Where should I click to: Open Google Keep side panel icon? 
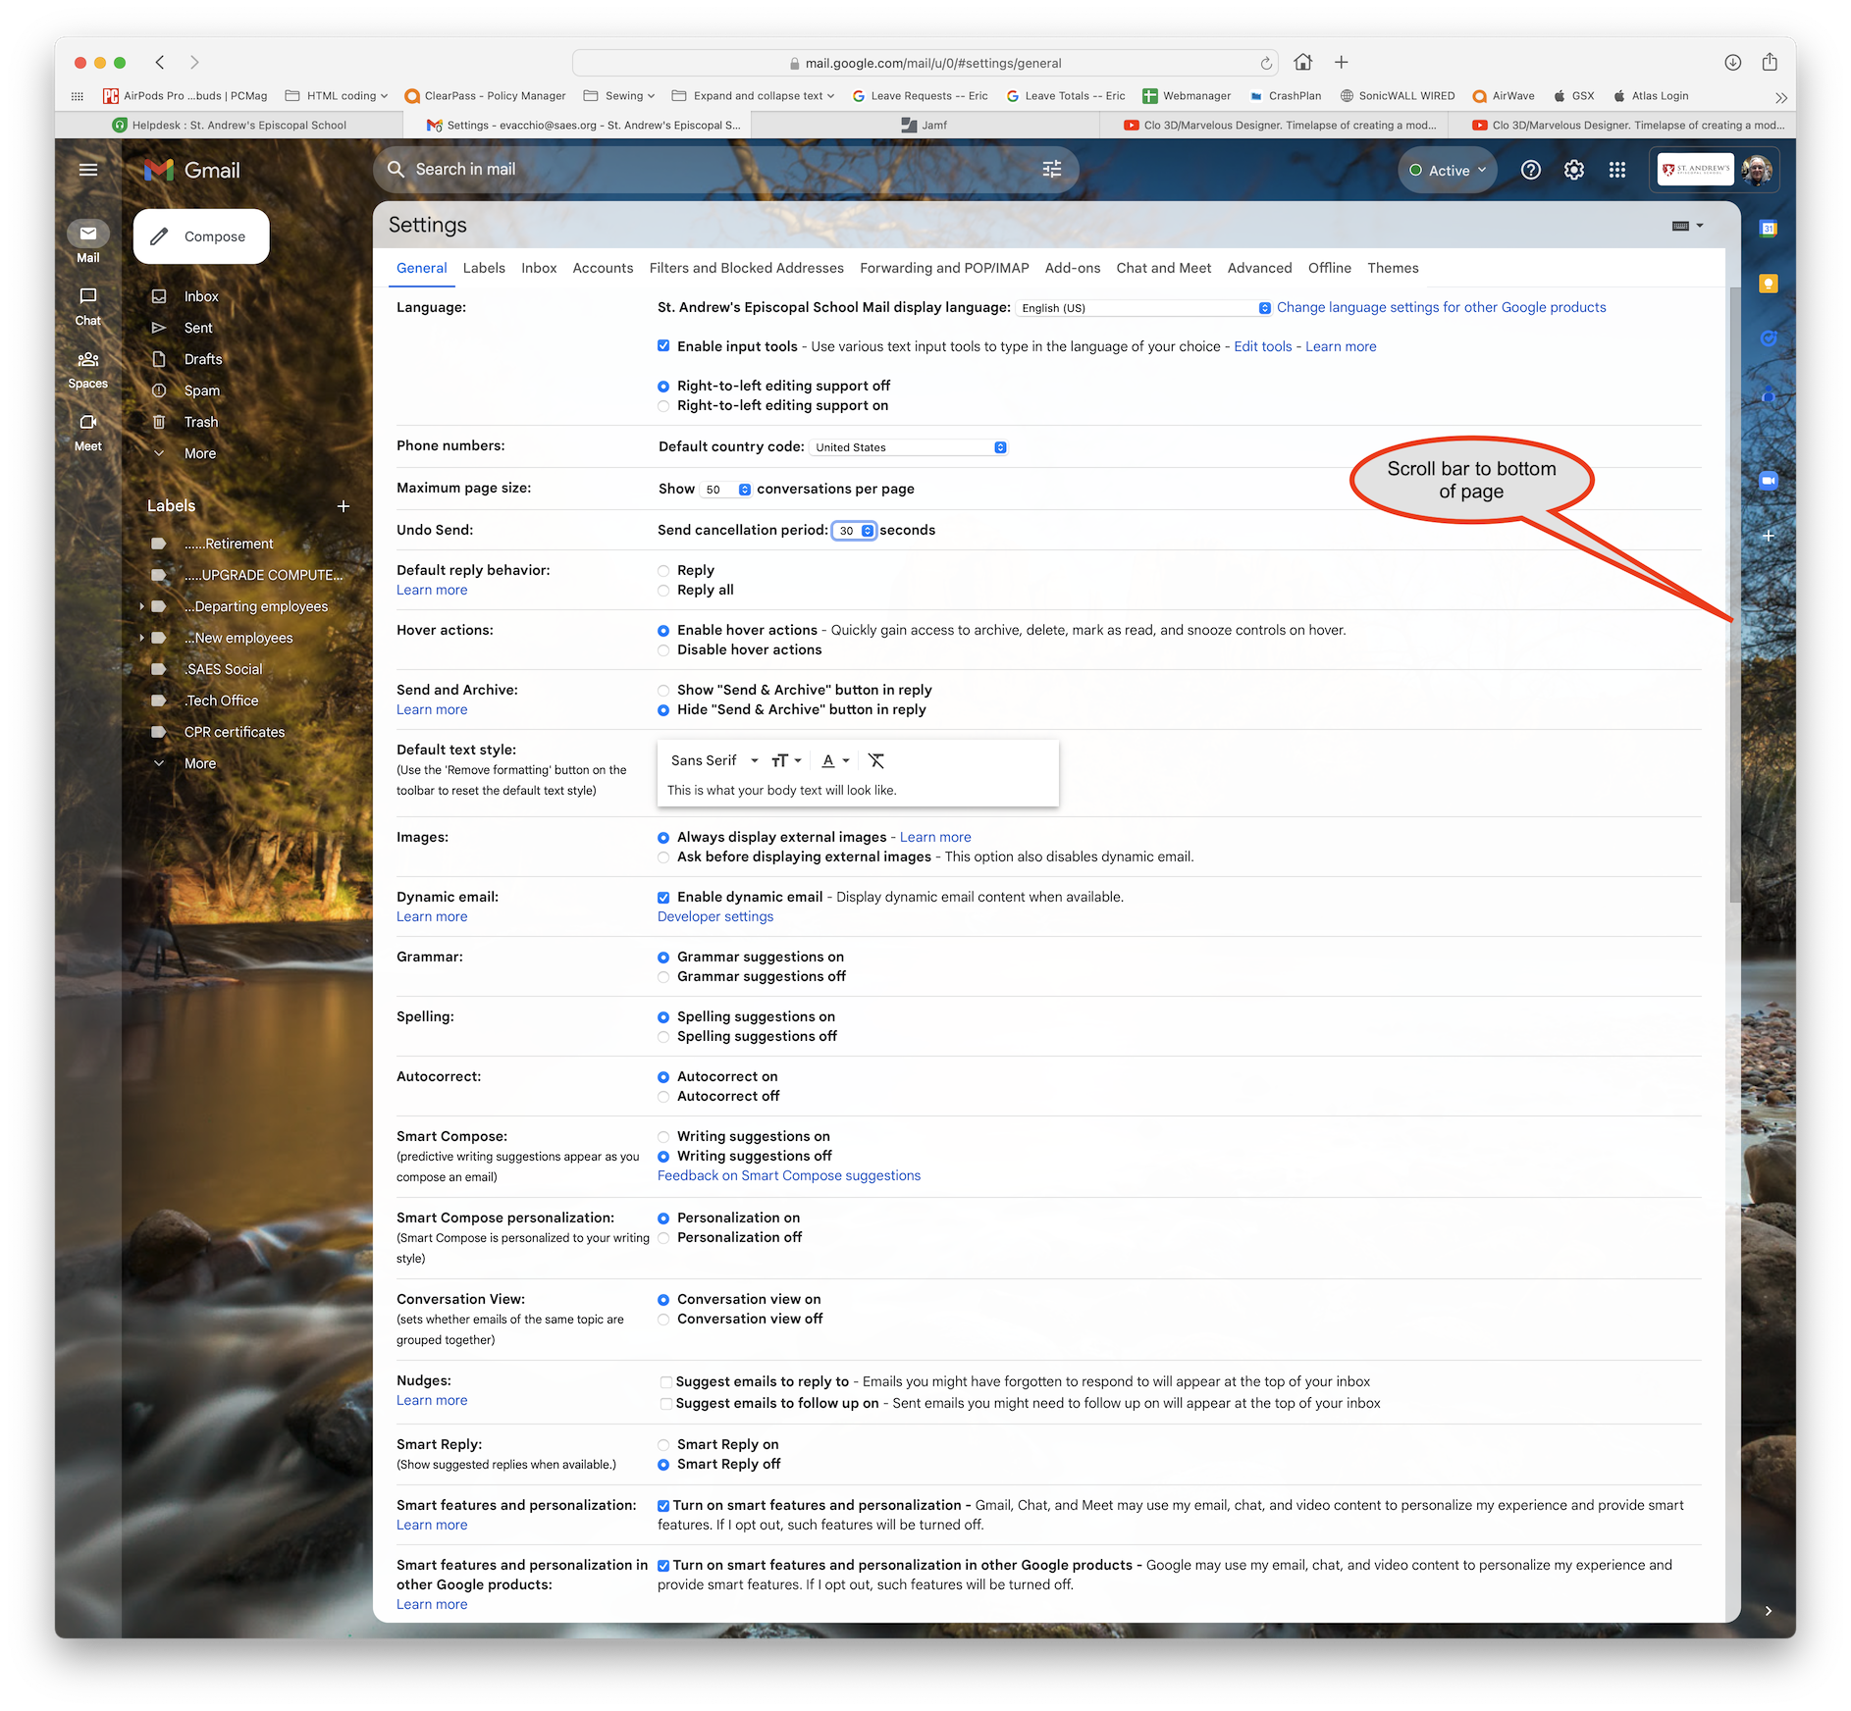tap(1769, 284)
